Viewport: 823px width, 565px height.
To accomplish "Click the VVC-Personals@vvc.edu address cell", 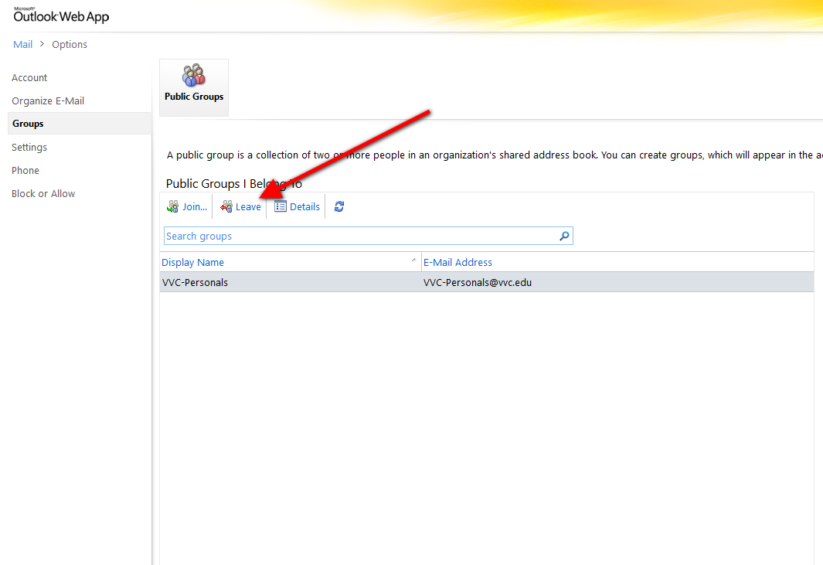I will (478, 283).
